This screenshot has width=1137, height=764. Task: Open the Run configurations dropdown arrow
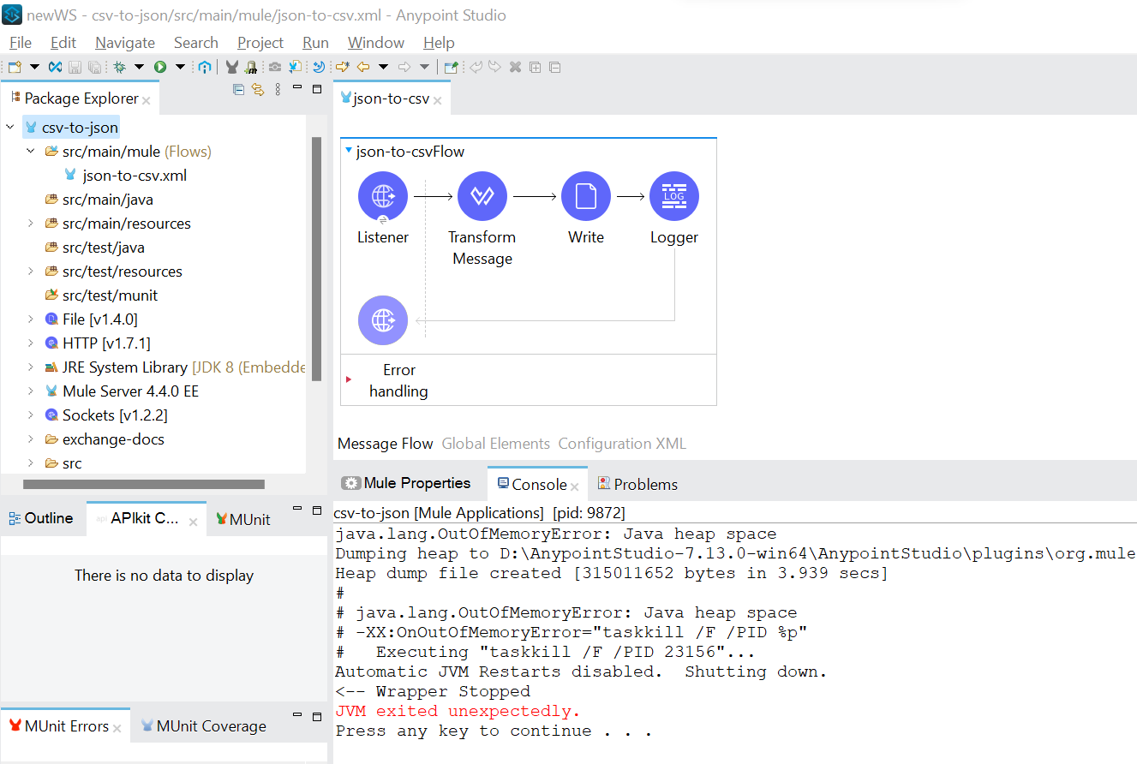[180, 67]
